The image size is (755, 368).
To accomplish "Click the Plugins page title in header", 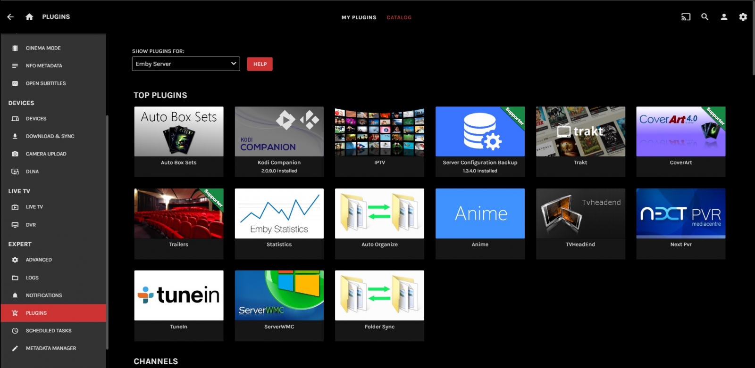I will [56, 17].
